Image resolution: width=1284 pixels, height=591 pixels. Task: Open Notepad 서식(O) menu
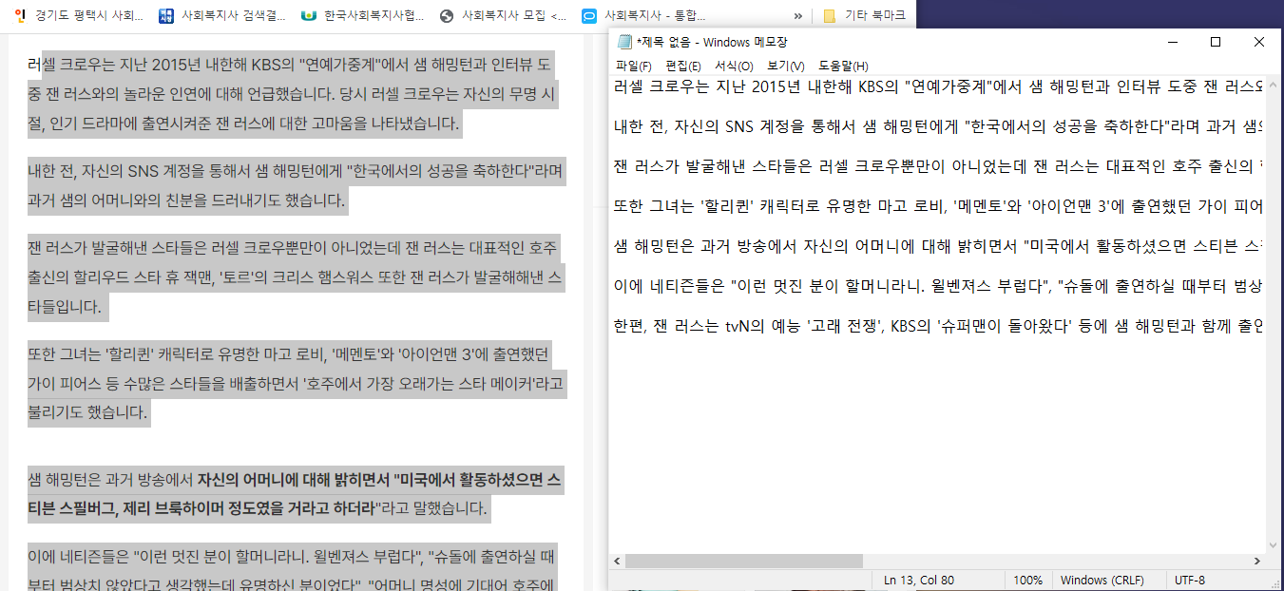(x=734, y=66)
